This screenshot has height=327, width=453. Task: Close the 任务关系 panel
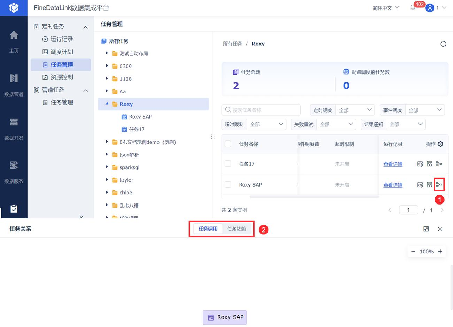click(x=440, y=229)
